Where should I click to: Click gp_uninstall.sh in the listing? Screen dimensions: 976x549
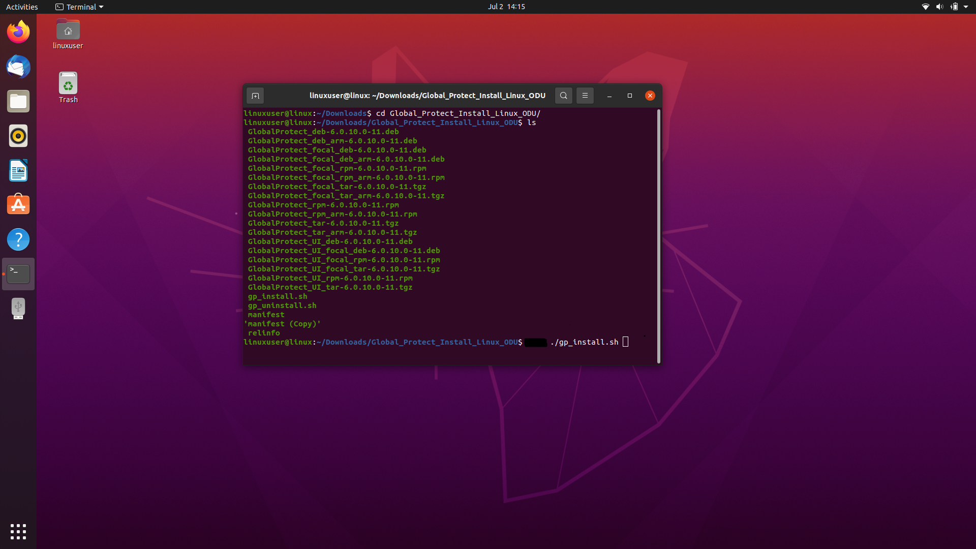[x=282, y=306]
